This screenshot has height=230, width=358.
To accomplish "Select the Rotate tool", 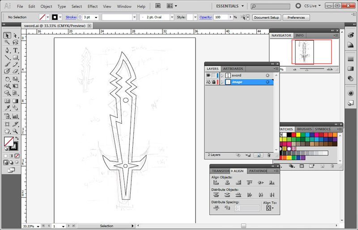I will 7,79.
